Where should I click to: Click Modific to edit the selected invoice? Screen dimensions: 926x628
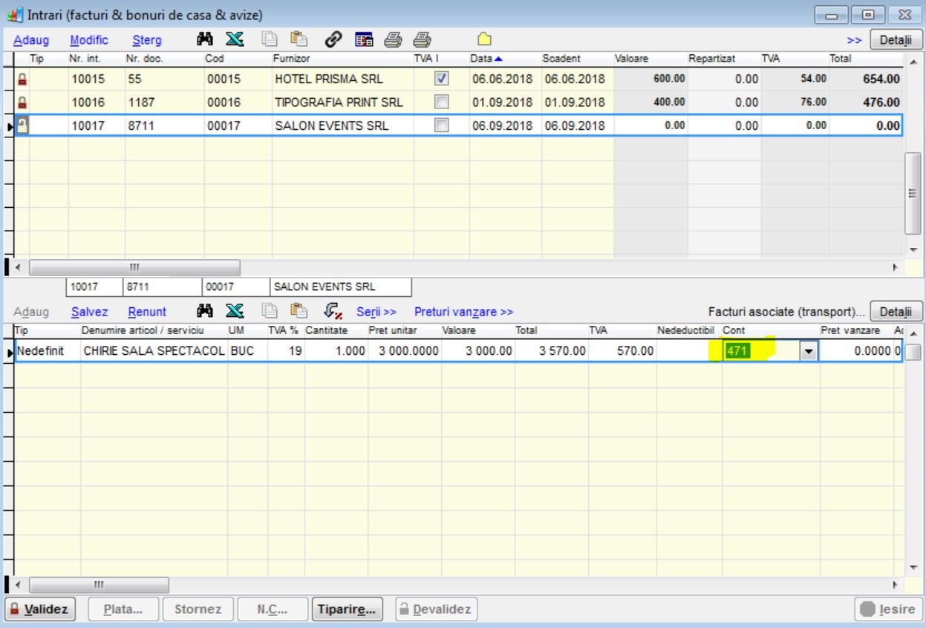(88, 39)
